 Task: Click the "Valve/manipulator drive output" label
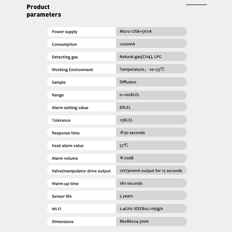pos(81,171)
